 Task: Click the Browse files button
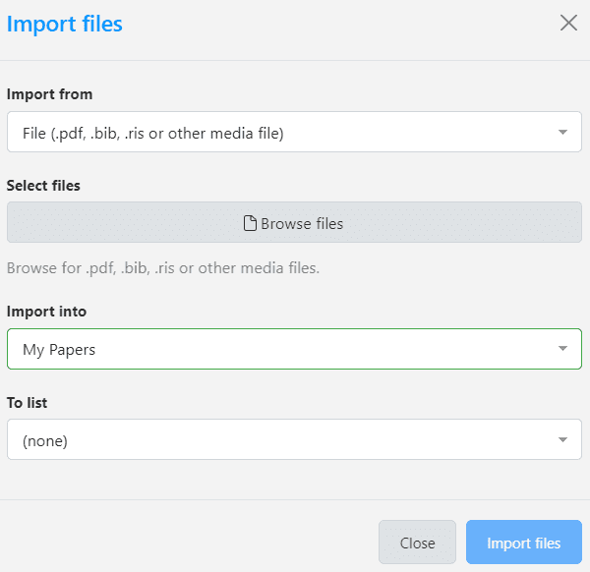294,222
